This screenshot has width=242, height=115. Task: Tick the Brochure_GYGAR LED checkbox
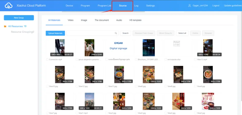point(136,59)
